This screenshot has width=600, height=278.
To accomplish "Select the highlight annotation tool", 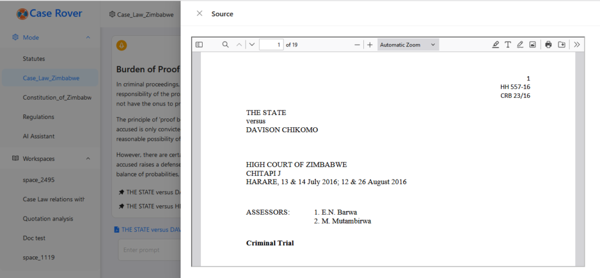I will (496, 45).
